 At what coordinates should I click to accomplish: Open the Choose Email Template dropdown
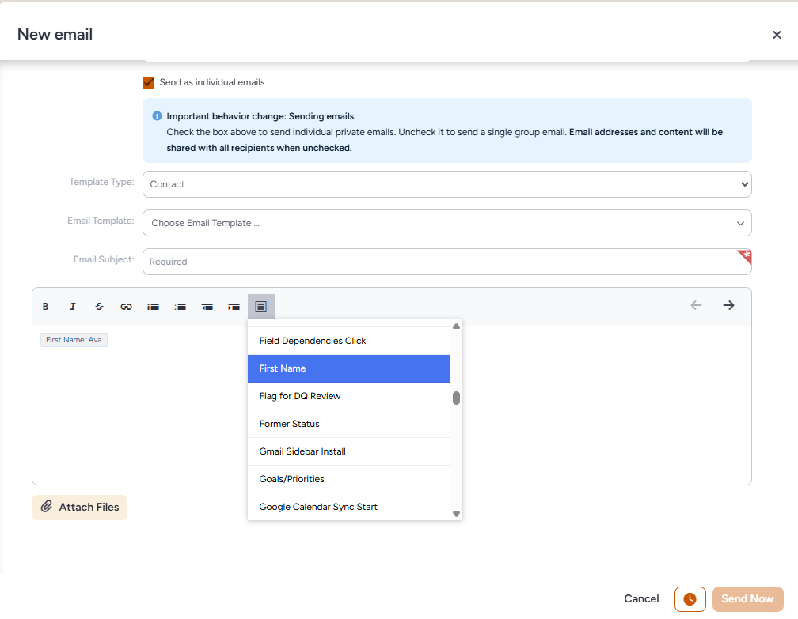(446, 223)
